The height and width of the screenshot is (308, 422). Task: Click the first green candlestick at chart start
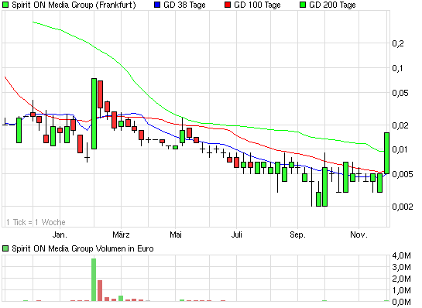tap(19, 130)
